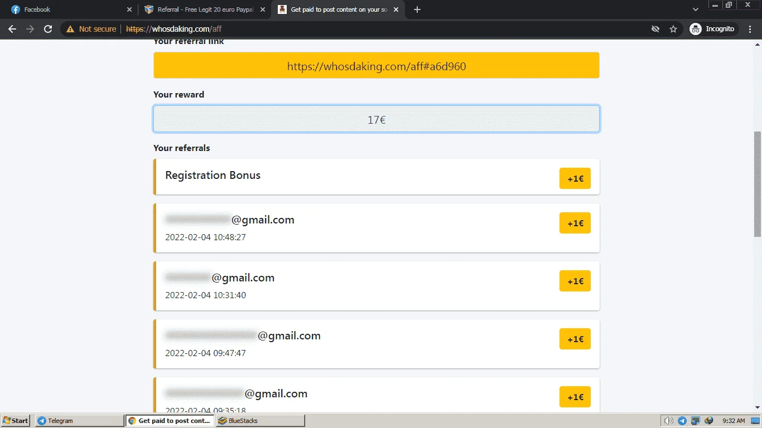Screen dimensions: 762x428
Task: Click the volume speaker tray icon
Action: [x=668, y=421]
